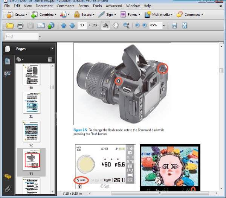The image size is (226, 198).
Task: Click the Email envelope icon
Action: point(41,26)
